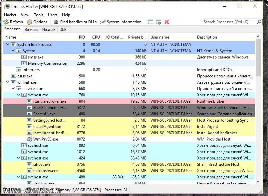Click the icon of svchost.exe PID 892
This screenshot has height=196, width=268.
tap(24, 145)
